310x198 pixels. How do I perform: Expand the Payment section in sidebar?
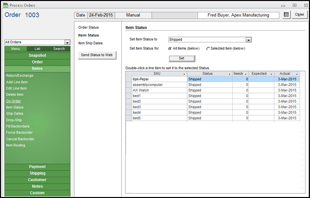click(37, 167)
